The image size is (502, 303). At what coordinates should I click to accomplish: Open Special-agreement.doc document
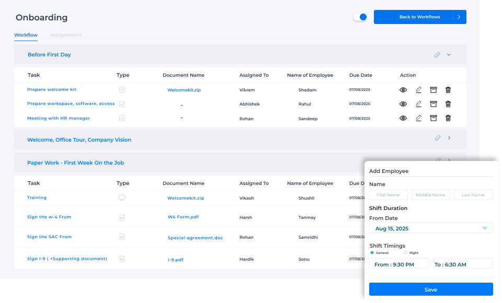coord(195,238)
